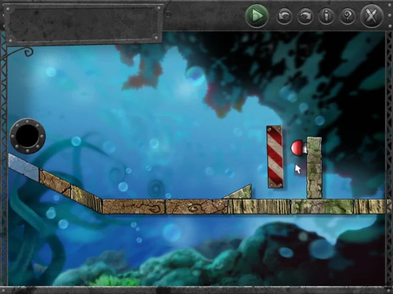Select the black porthole pipe opening

click(27, 136)
